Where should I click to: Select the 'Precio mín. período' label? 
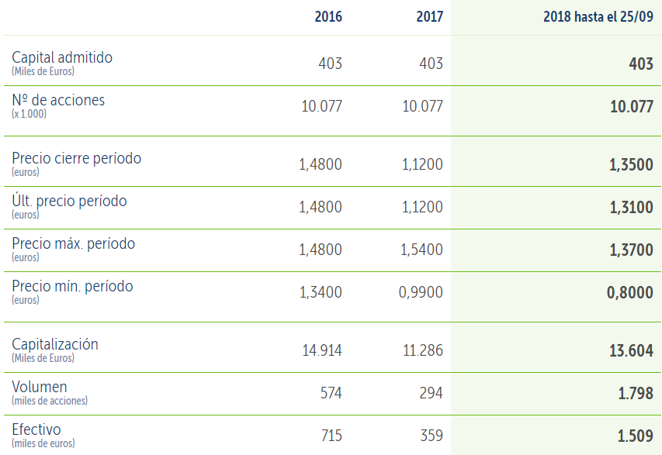click(x=72, y=287)
